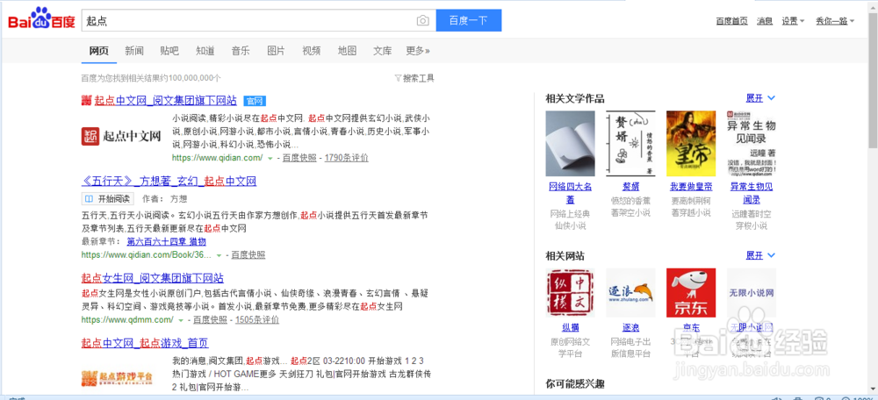Open the 纵横 website icon
This screenshot has width=878, height=400.
(570, 293)
